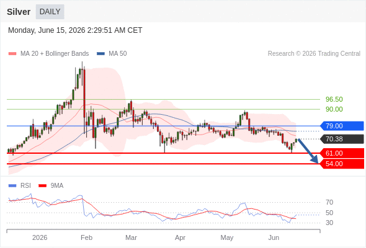Click the Mar label on time axis
The width and height of the screenshot is (366, 248).
[x=131, y=237]
